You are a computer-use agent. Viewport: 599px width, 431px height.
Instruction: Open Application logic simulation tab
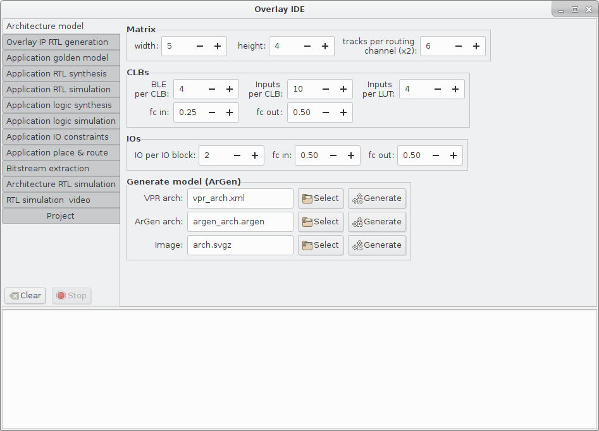[x=61, y=121]
